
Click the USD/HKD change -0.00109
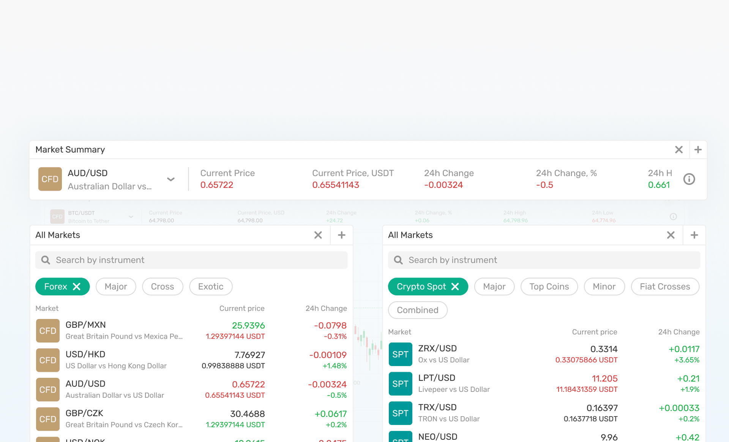328,355
